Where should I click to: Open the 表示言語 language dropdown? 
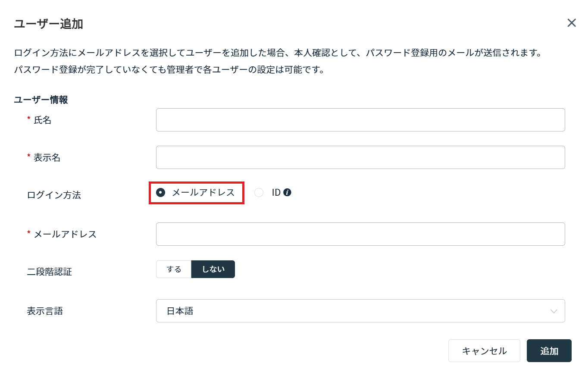[360, 310]
